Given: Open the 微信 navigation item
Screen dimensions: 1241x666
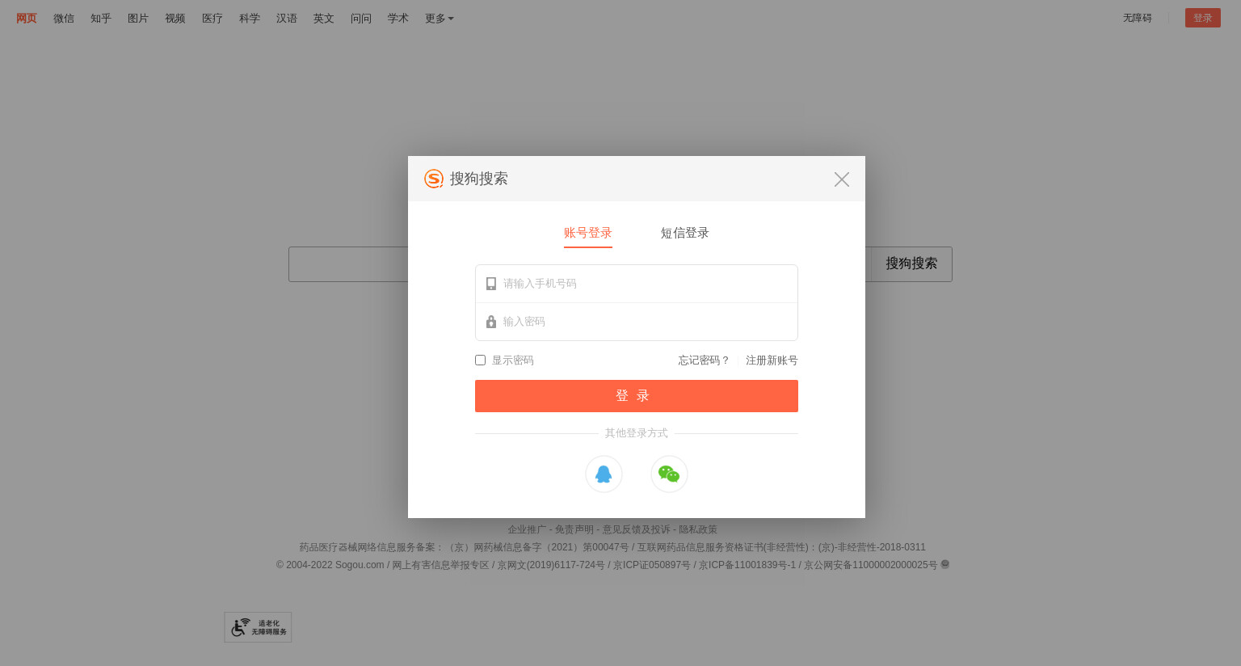Looking at the screenshot, I should pos(64,19).
